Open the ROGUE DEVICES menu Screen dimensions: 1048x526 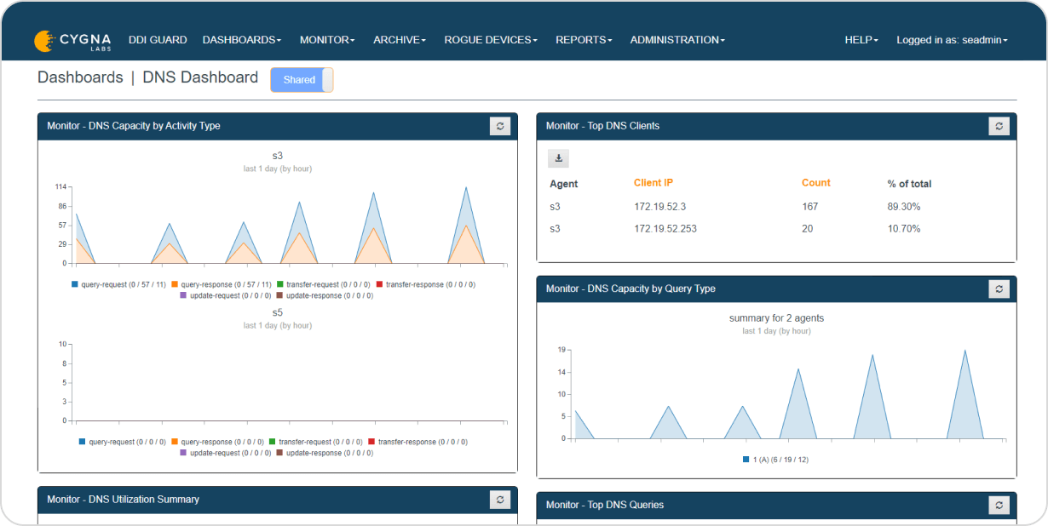tap(490, 39)
